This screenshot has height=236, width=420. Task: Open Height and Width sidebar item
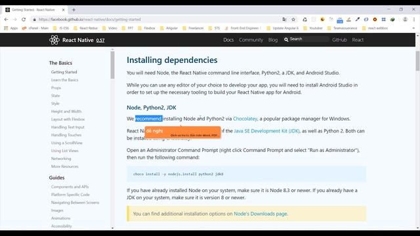(x=66, y=111)
